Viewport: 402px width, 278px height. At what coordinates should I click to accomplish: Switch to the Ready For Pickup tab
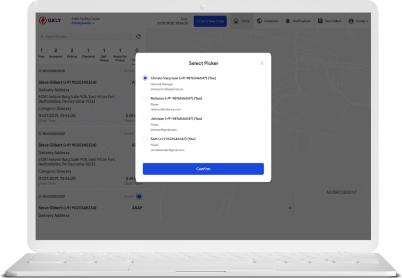120,55
